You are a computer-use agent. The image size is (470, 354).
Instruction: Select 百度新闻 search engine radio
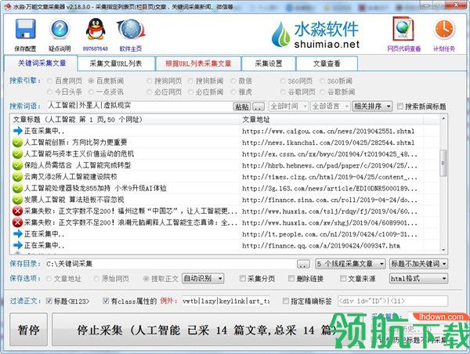point(91,81)
